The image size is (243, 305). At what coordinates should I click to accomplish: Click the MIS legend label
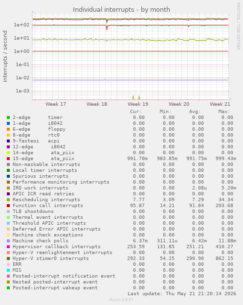coord(17,270)
